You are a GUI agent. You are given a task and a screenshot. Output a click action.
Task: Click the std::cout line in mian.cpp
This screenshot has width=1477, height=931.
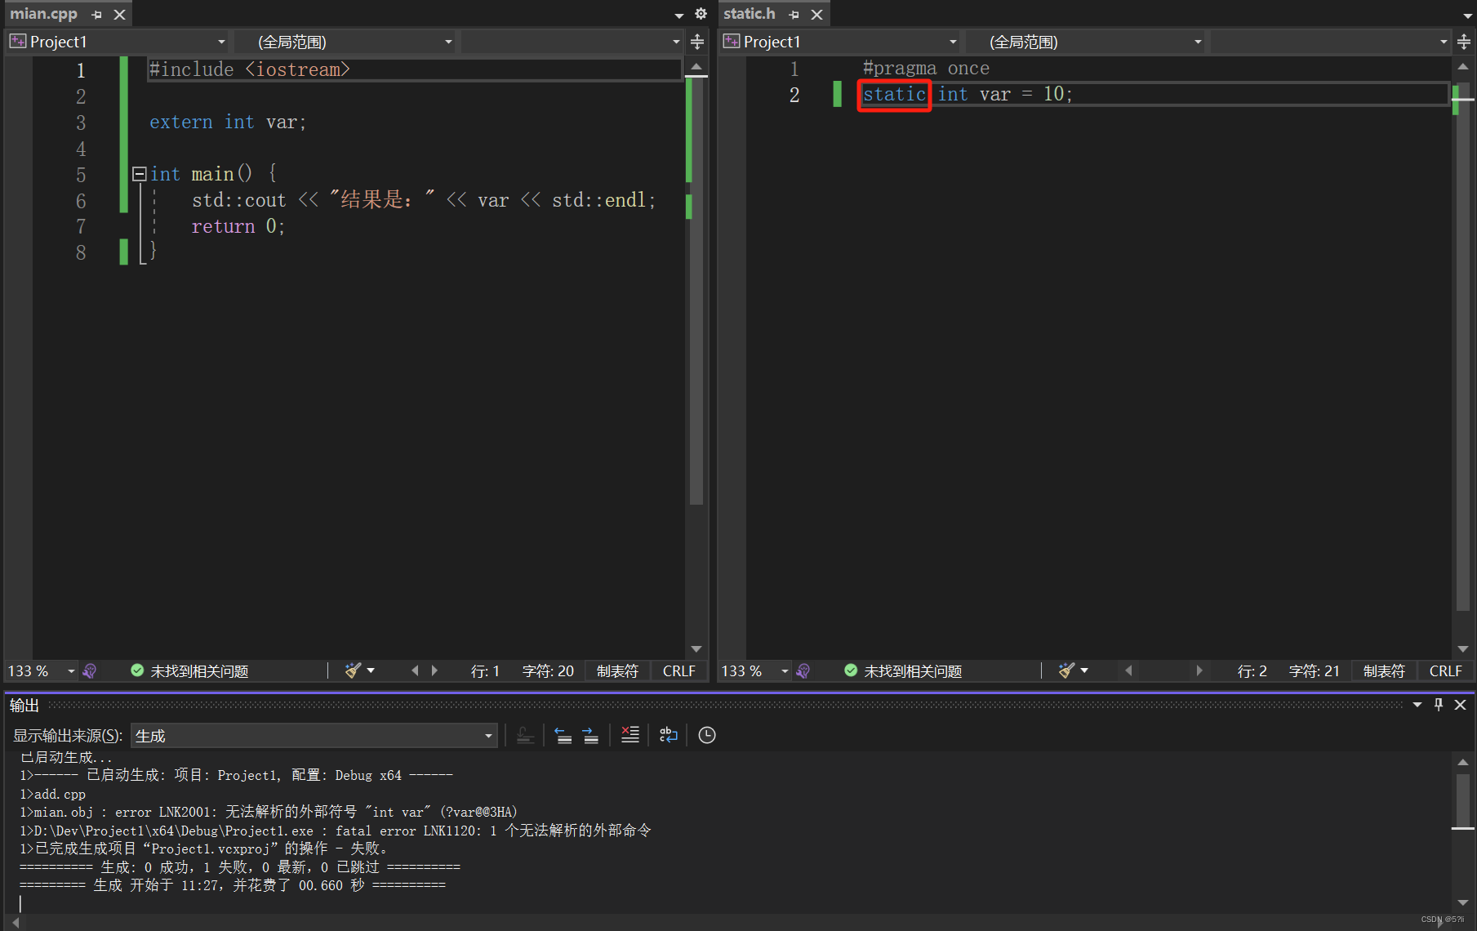(424, 200)
